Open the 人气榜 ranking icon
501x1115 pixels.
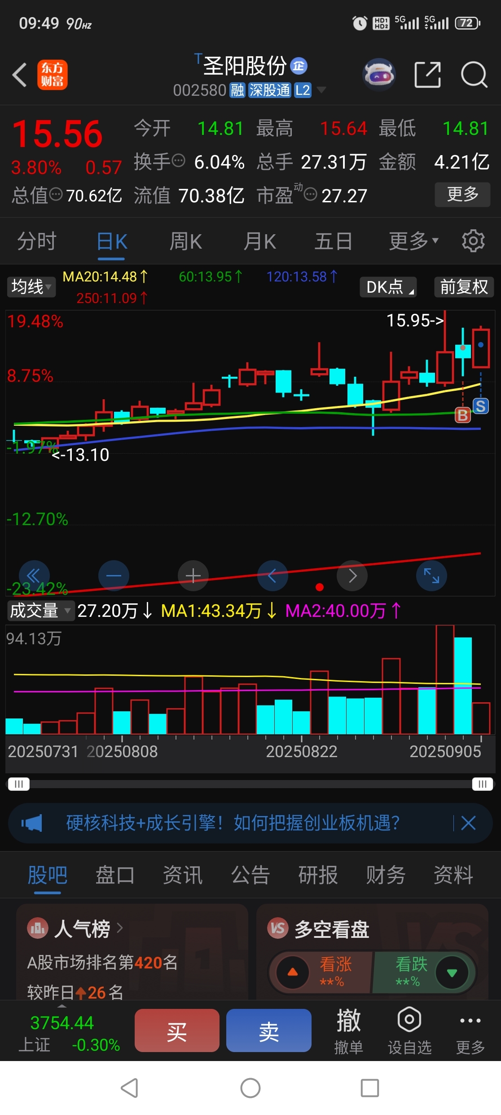(38, 928)
